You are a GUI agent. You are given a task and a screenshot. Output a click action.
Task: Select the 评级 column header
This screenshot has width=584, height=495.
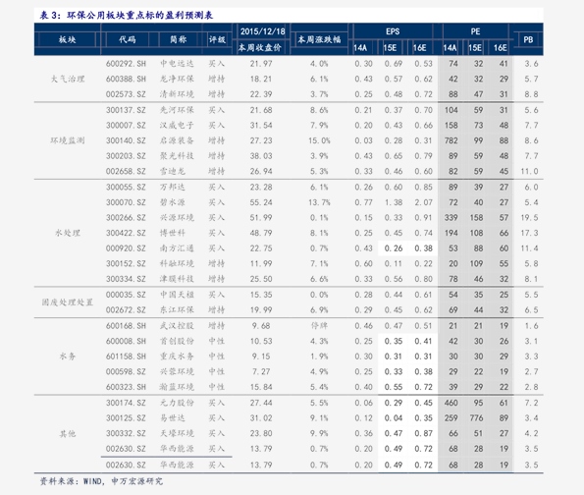[217, 39]
